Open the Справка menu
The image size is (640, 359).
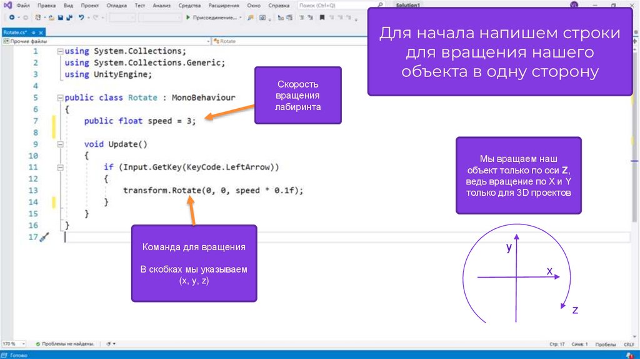tap(279, 5)
